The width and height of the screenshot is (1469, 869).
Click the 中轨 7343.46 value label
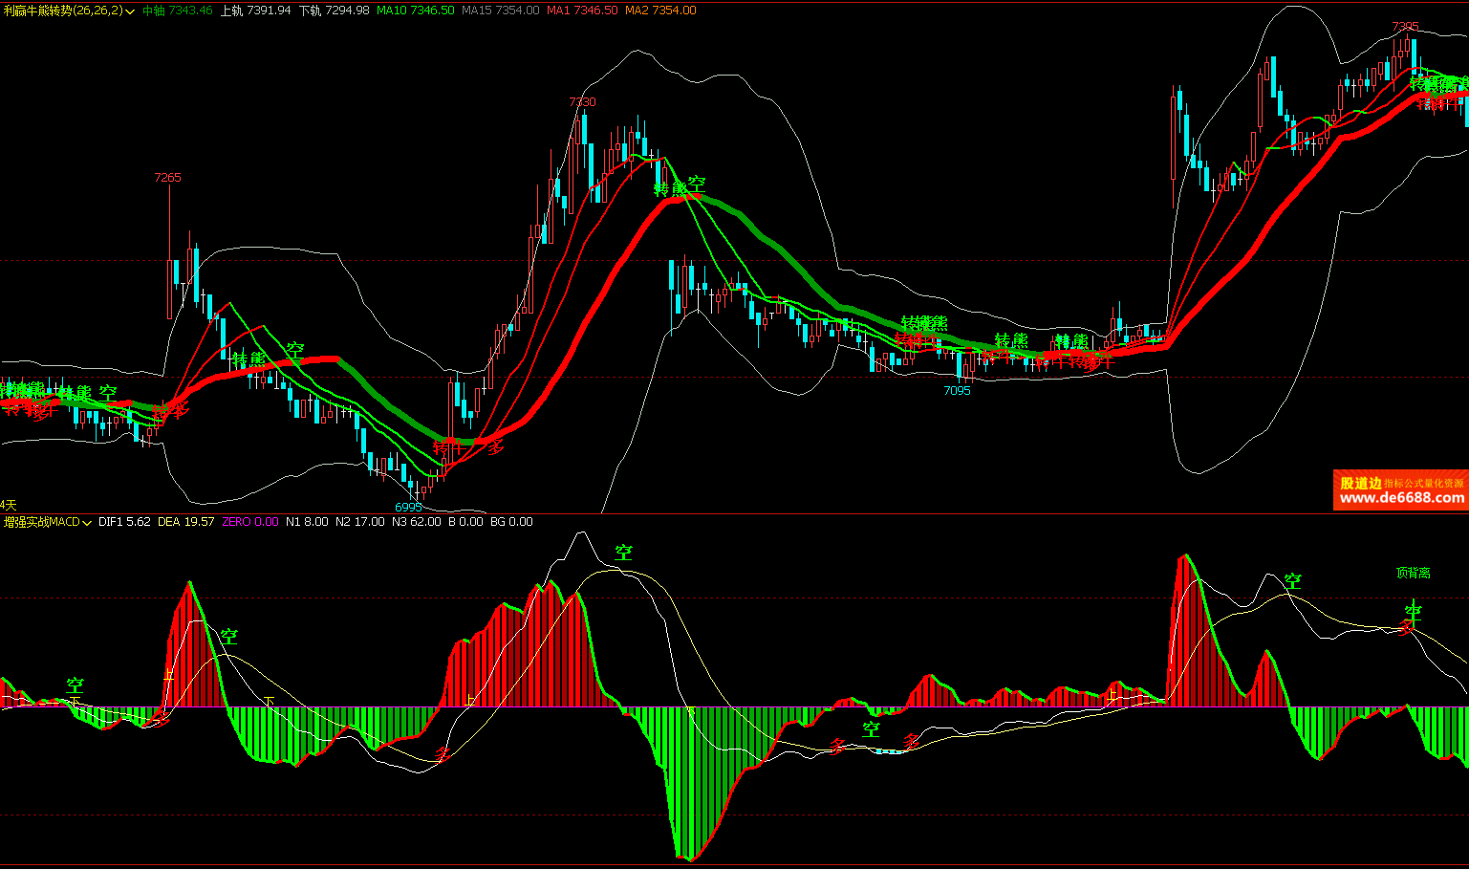(177, 11)
